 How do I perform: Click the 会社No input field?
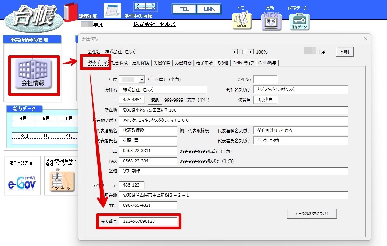point(265,79)
